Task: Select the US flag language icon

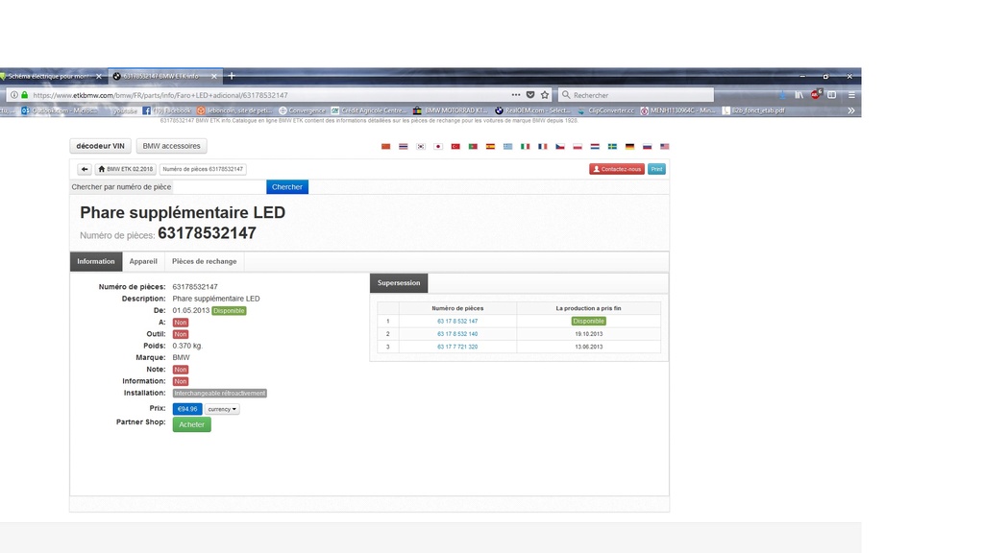Action: tap(665, 147)
